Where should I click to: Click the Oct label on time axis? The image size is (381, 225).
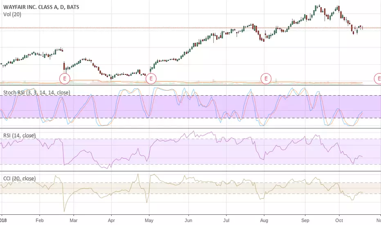tap(339, 220)
